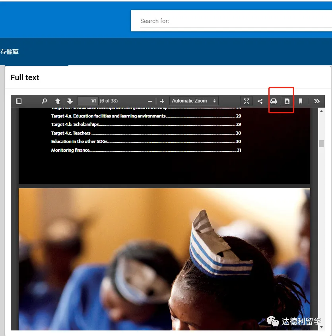The width and height of the screenshot is (332, 336).
Task: Click the vertical scrollbar thumb in the PDF viewer
Action: (321, 143)
